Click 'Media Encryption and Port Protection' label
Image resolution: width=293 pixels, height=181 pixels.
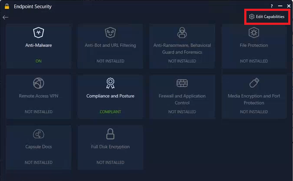tap(254, 99)
